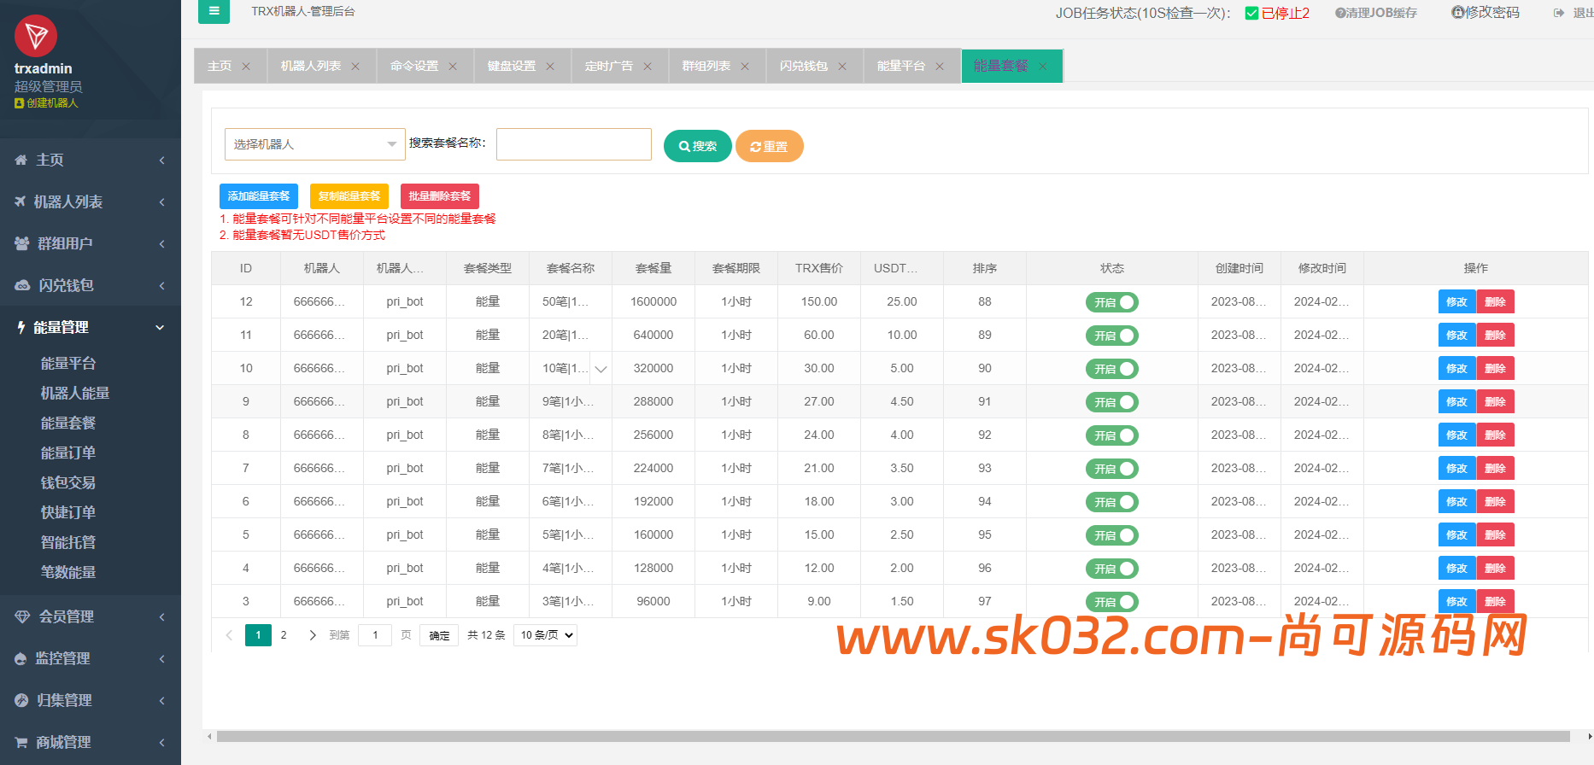The image size is (1594, 765).
Task: Open 能量订单 in the sidebar submenu
Action: [68, 453]
